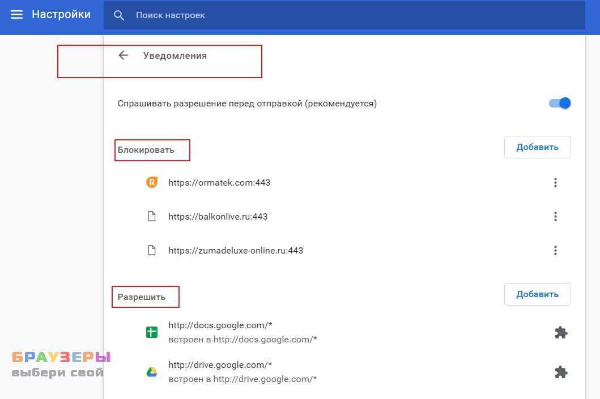Select the http://docs.google.com/* entry

click(220, 325)
